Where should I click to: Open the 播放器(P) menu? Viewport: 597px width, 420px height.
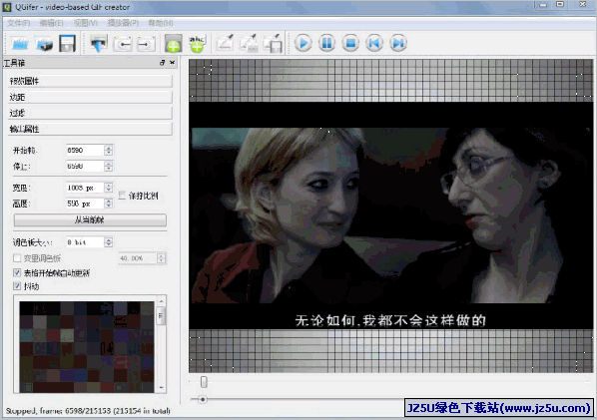[123, 23]
